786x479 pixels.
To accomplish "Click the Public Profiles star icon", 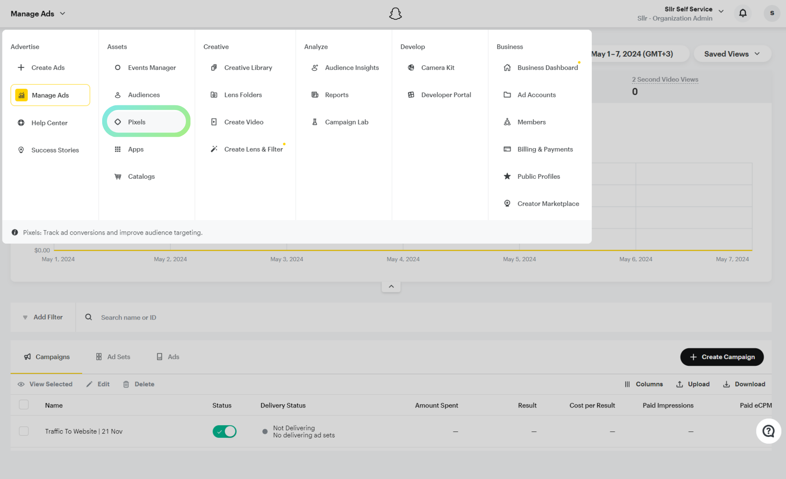I will tap(507, 176).
